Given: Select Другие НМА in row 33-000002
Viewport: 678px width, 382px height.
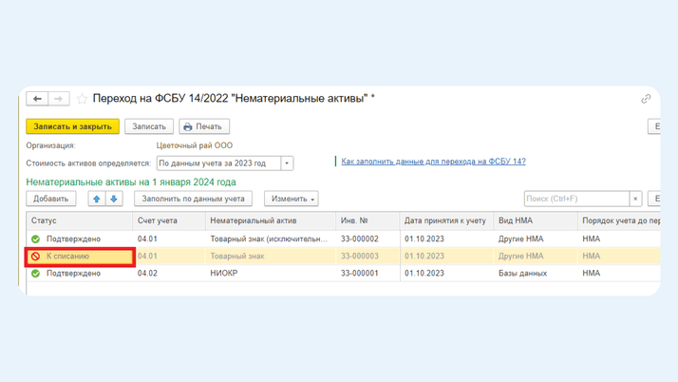Looking at the screenshot, I should [x=536, y=239].
